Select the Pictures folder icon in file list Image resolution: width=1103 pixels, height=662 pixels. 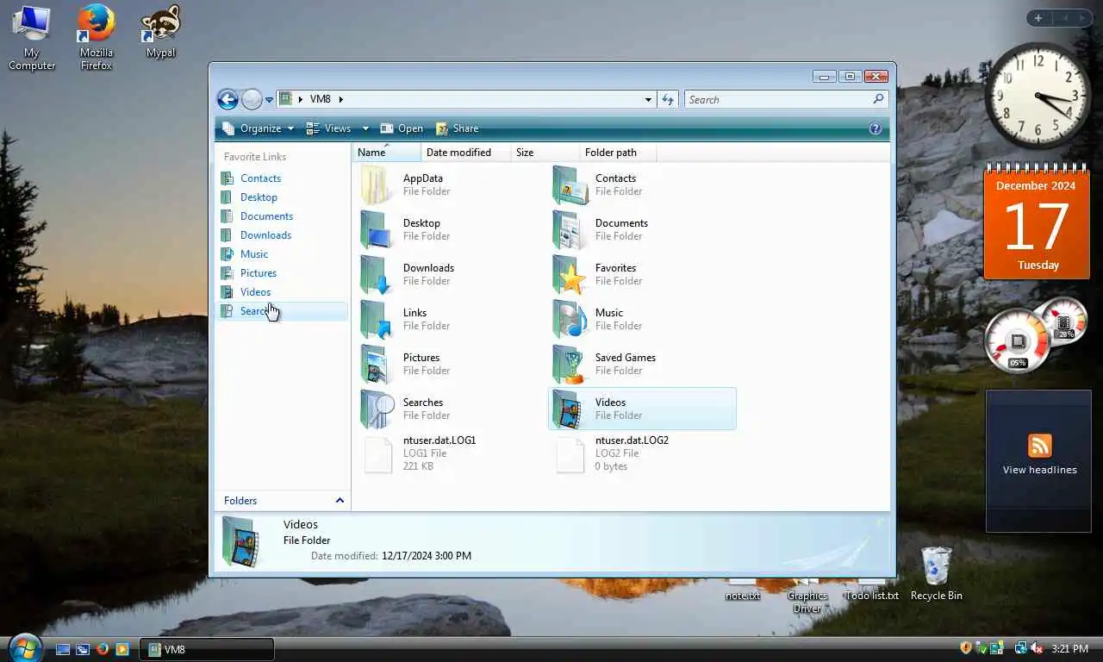pyautogui.click(x=377, y=364)
